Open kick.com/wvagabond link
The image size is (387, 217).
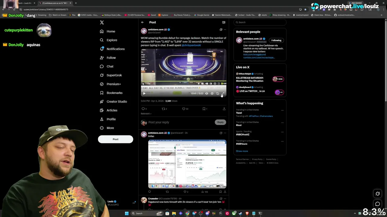click(x=254, y=55)
